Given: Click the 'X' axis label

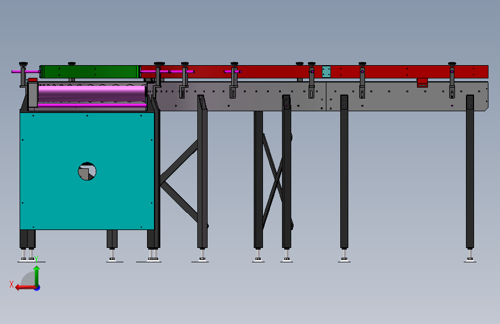Looking at the screenshot, I should pos(12,284).
